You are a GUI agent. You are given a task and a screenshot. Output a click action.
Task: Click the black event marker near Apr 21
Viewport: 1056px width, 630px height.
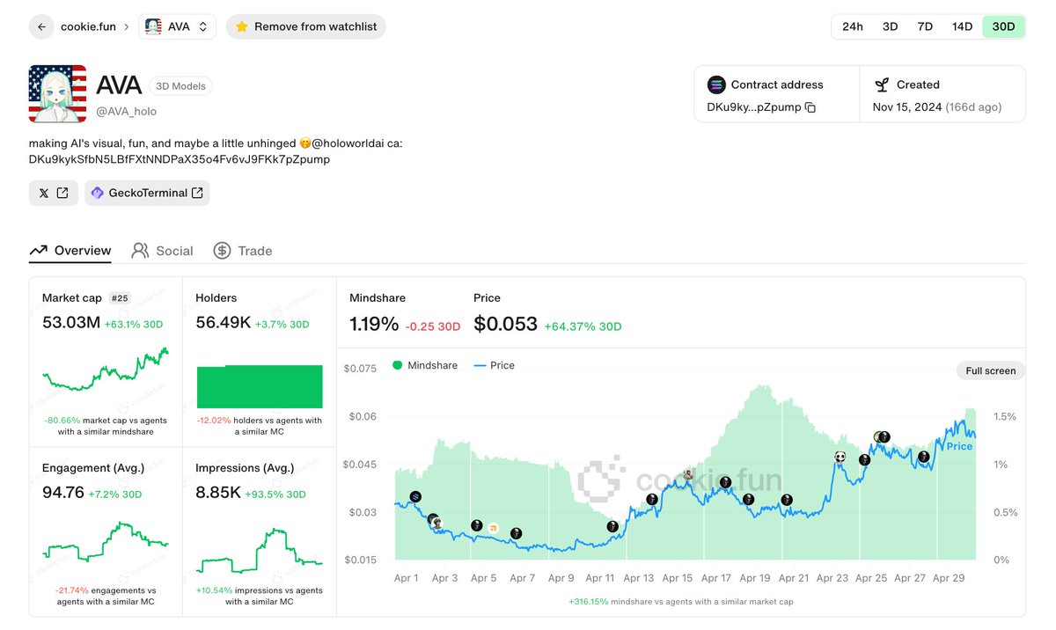pos(787,500)
